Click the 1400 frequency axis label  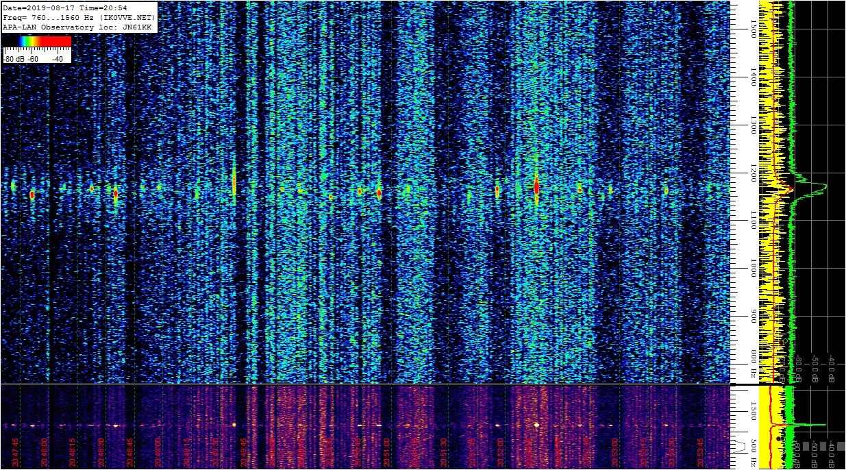pos(754,76)
